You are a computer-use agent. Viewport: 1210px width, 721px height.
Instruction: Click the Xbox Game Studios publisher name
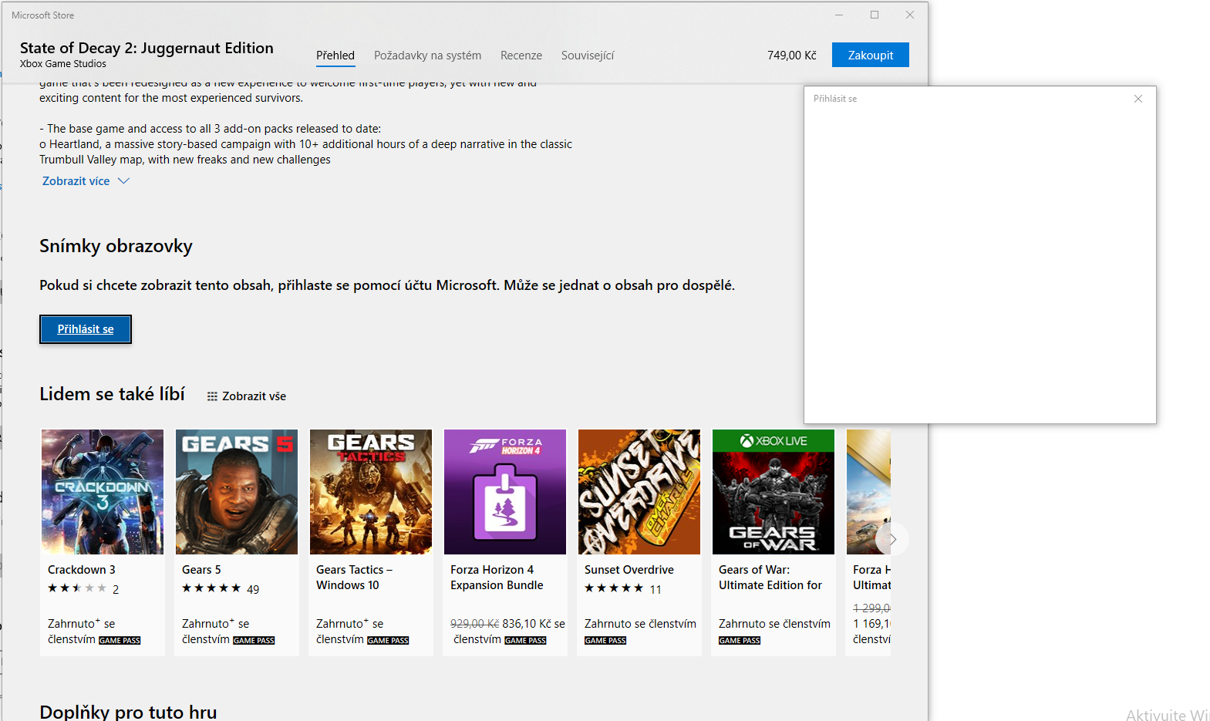63,64
